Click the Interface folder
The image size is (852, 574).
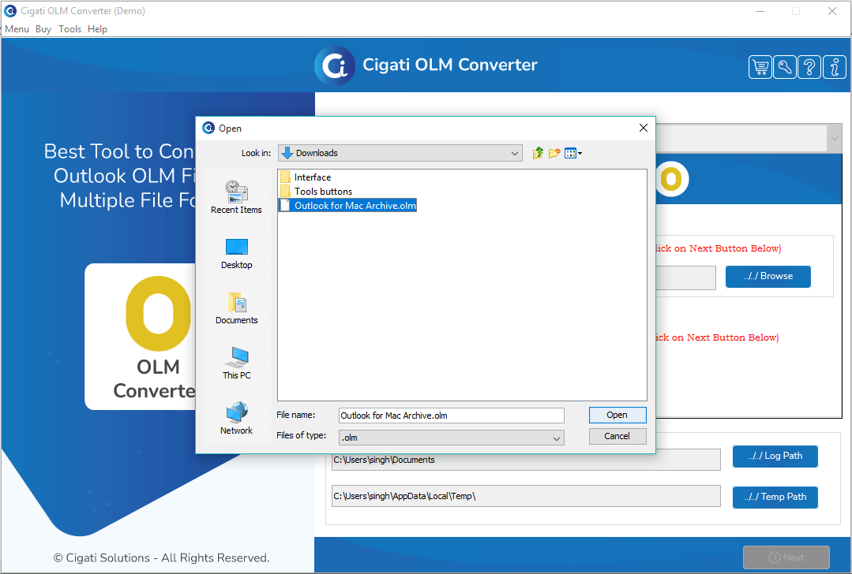306,177
